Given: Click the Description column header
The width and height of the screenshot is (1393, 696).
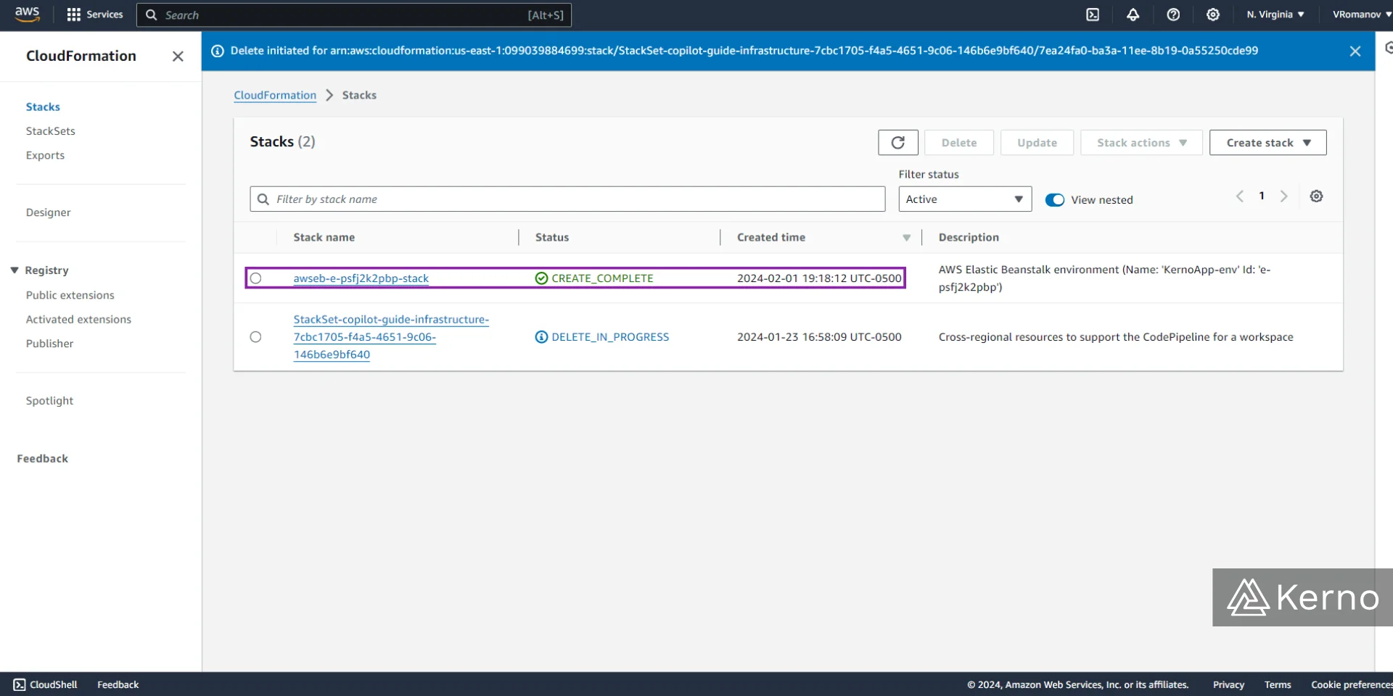Looking at the screenshot, I should [969, 238].
